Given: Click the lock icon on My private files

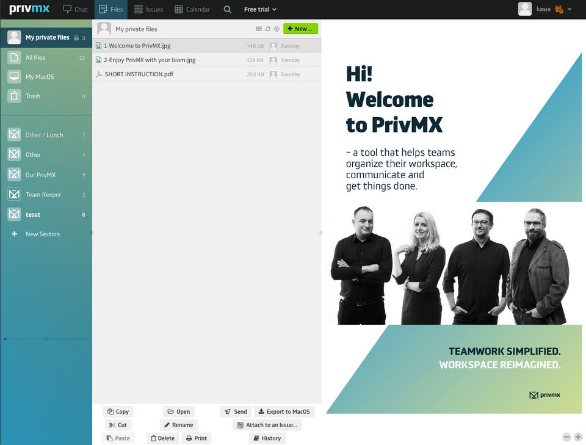Looking at the screenshot, I should (76, 38).
